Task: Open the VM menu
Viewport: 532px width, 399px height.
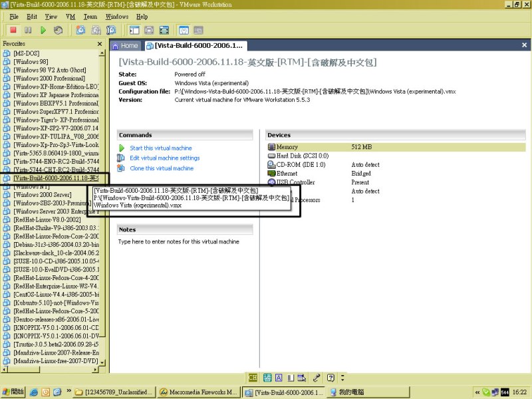Action: (x=70, y=17)
